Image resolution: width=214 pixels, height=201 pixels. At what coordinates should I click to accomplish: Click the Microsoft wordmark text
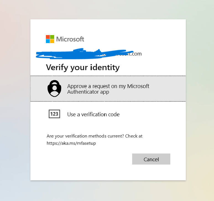pos(70,39)
